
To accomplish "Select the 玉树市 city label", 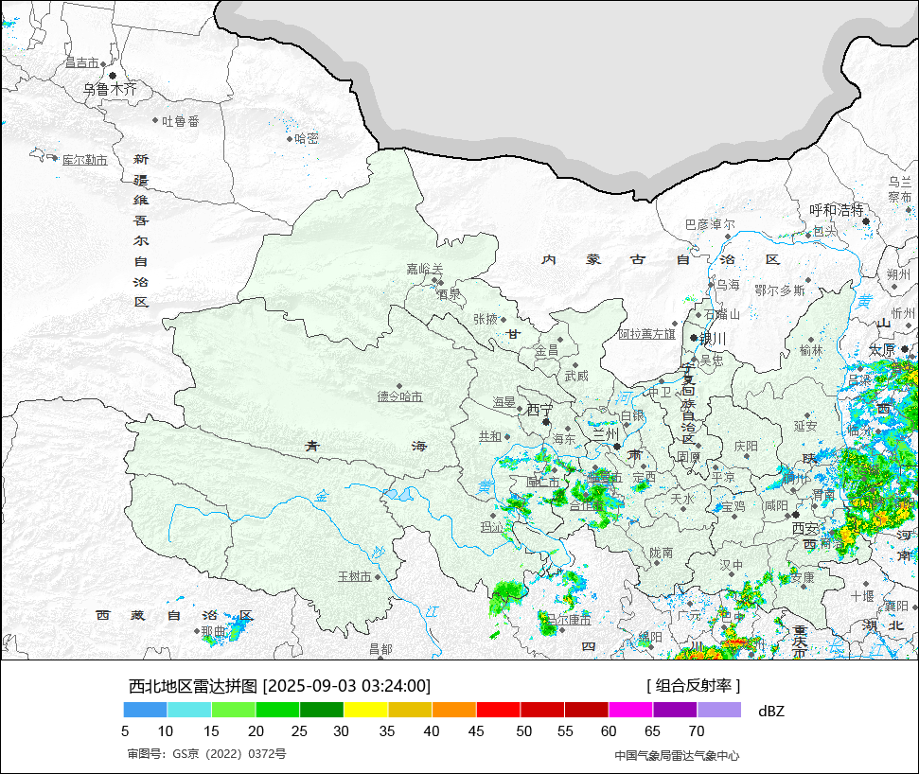I will [x=355, y=576].
